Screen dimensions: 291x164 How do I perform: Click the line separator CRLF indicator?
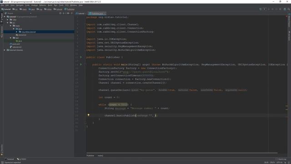click(272, 163)
